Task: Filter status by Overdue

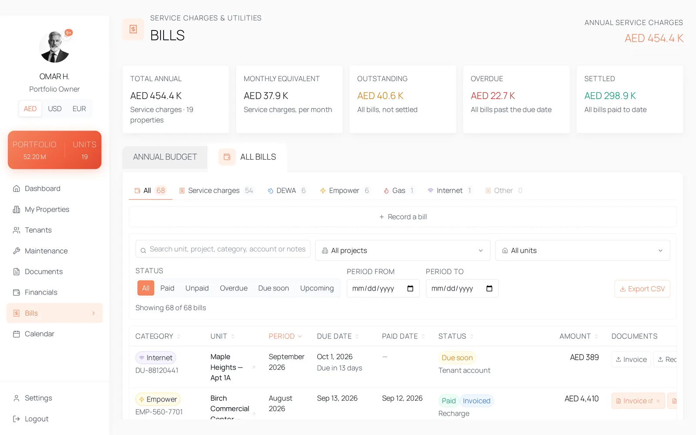Action: [234, 288]
